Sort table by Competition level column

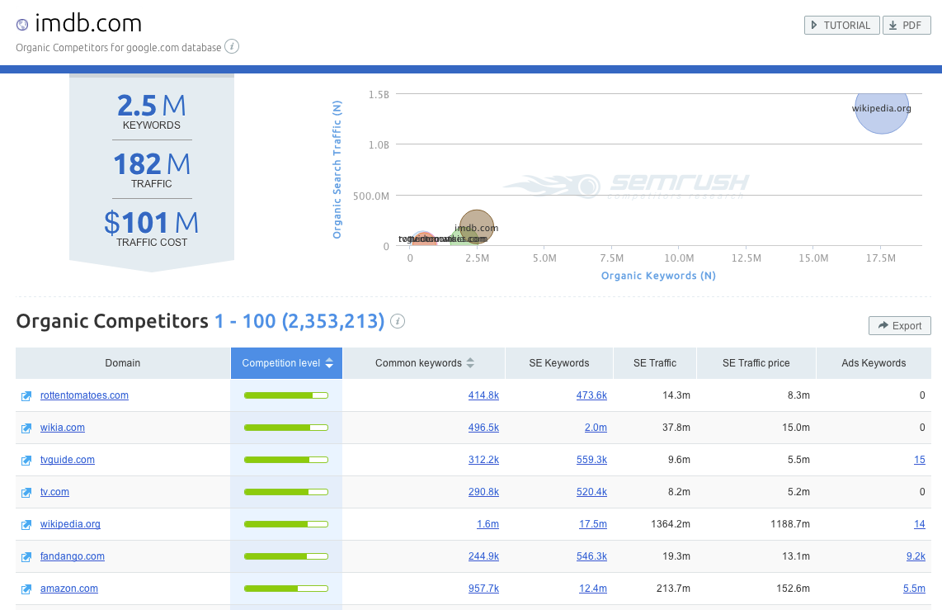point(286,363)
